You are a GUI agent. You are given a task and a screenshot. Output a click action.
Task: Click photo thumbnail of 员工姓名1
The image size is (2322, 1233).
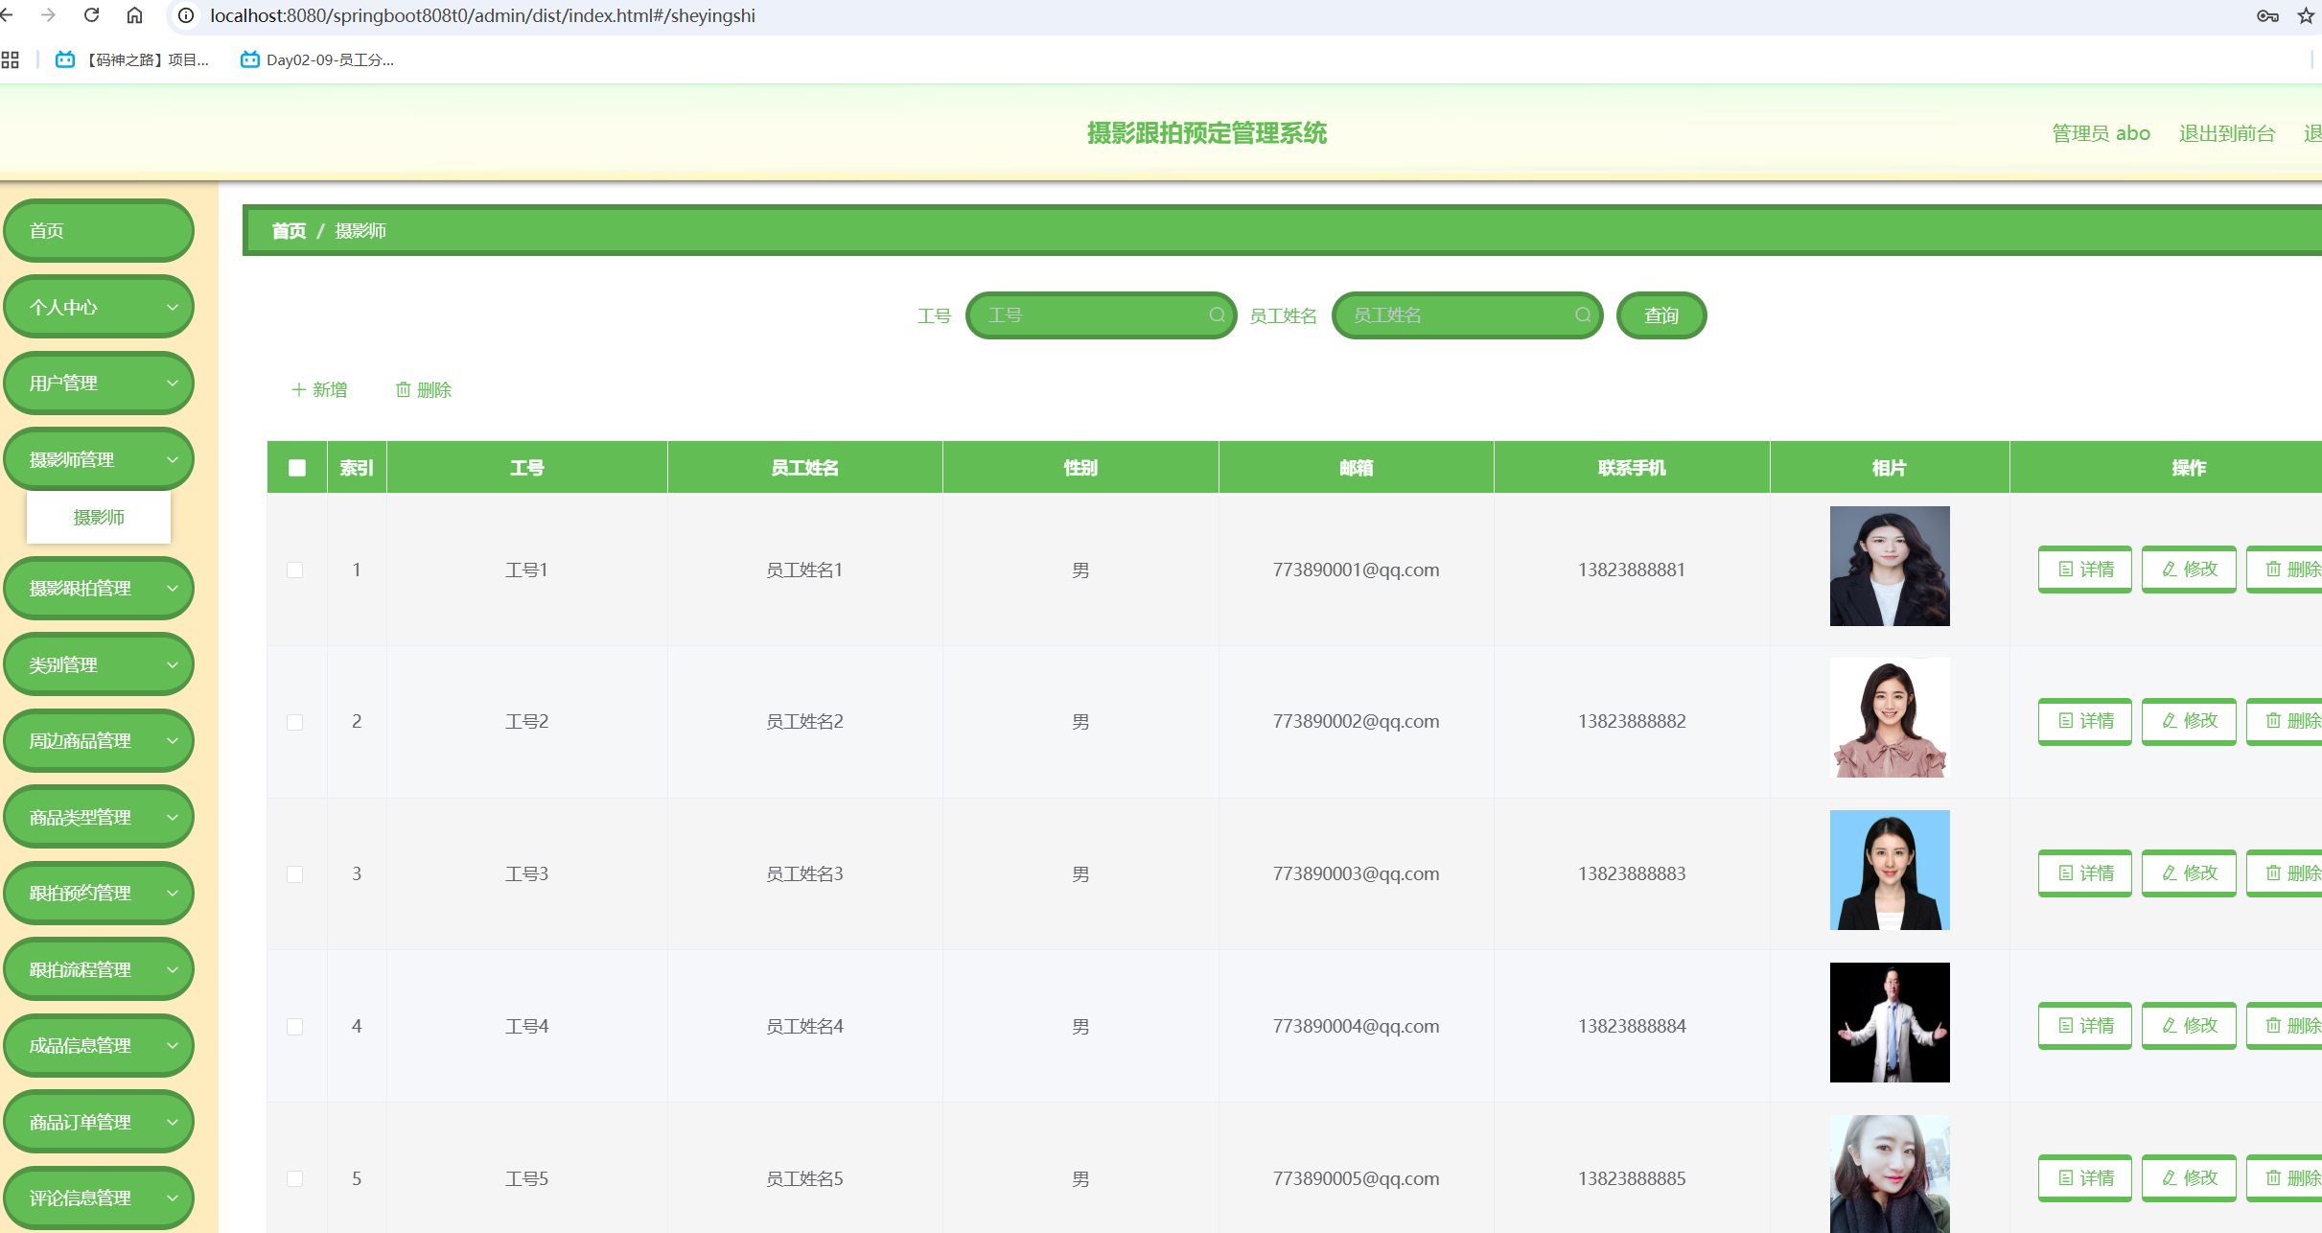point(1890,567)
